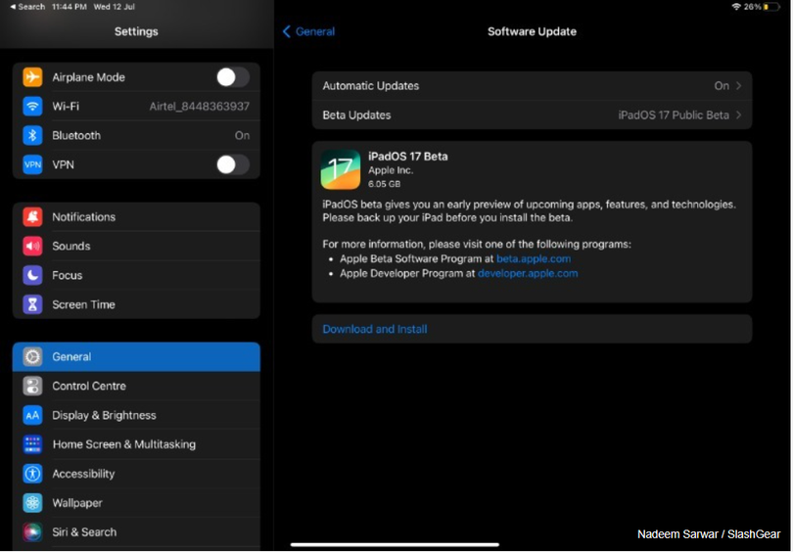Tap the iPadOS 17 Beta update icon
Screen dimensions: 793x552
tap(341, 169)
